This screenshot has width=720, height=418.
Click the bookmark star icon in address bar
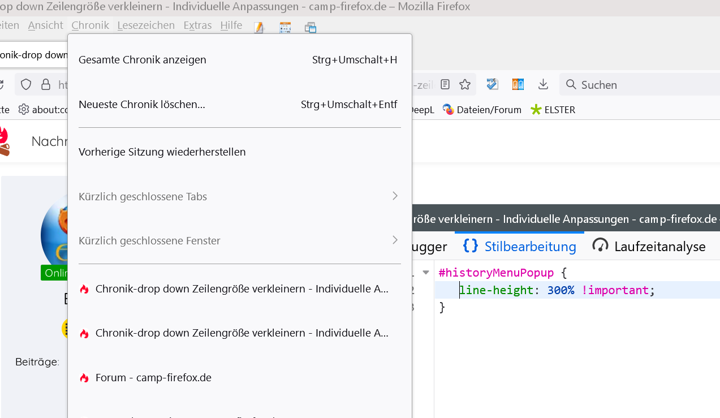[465, 85]
